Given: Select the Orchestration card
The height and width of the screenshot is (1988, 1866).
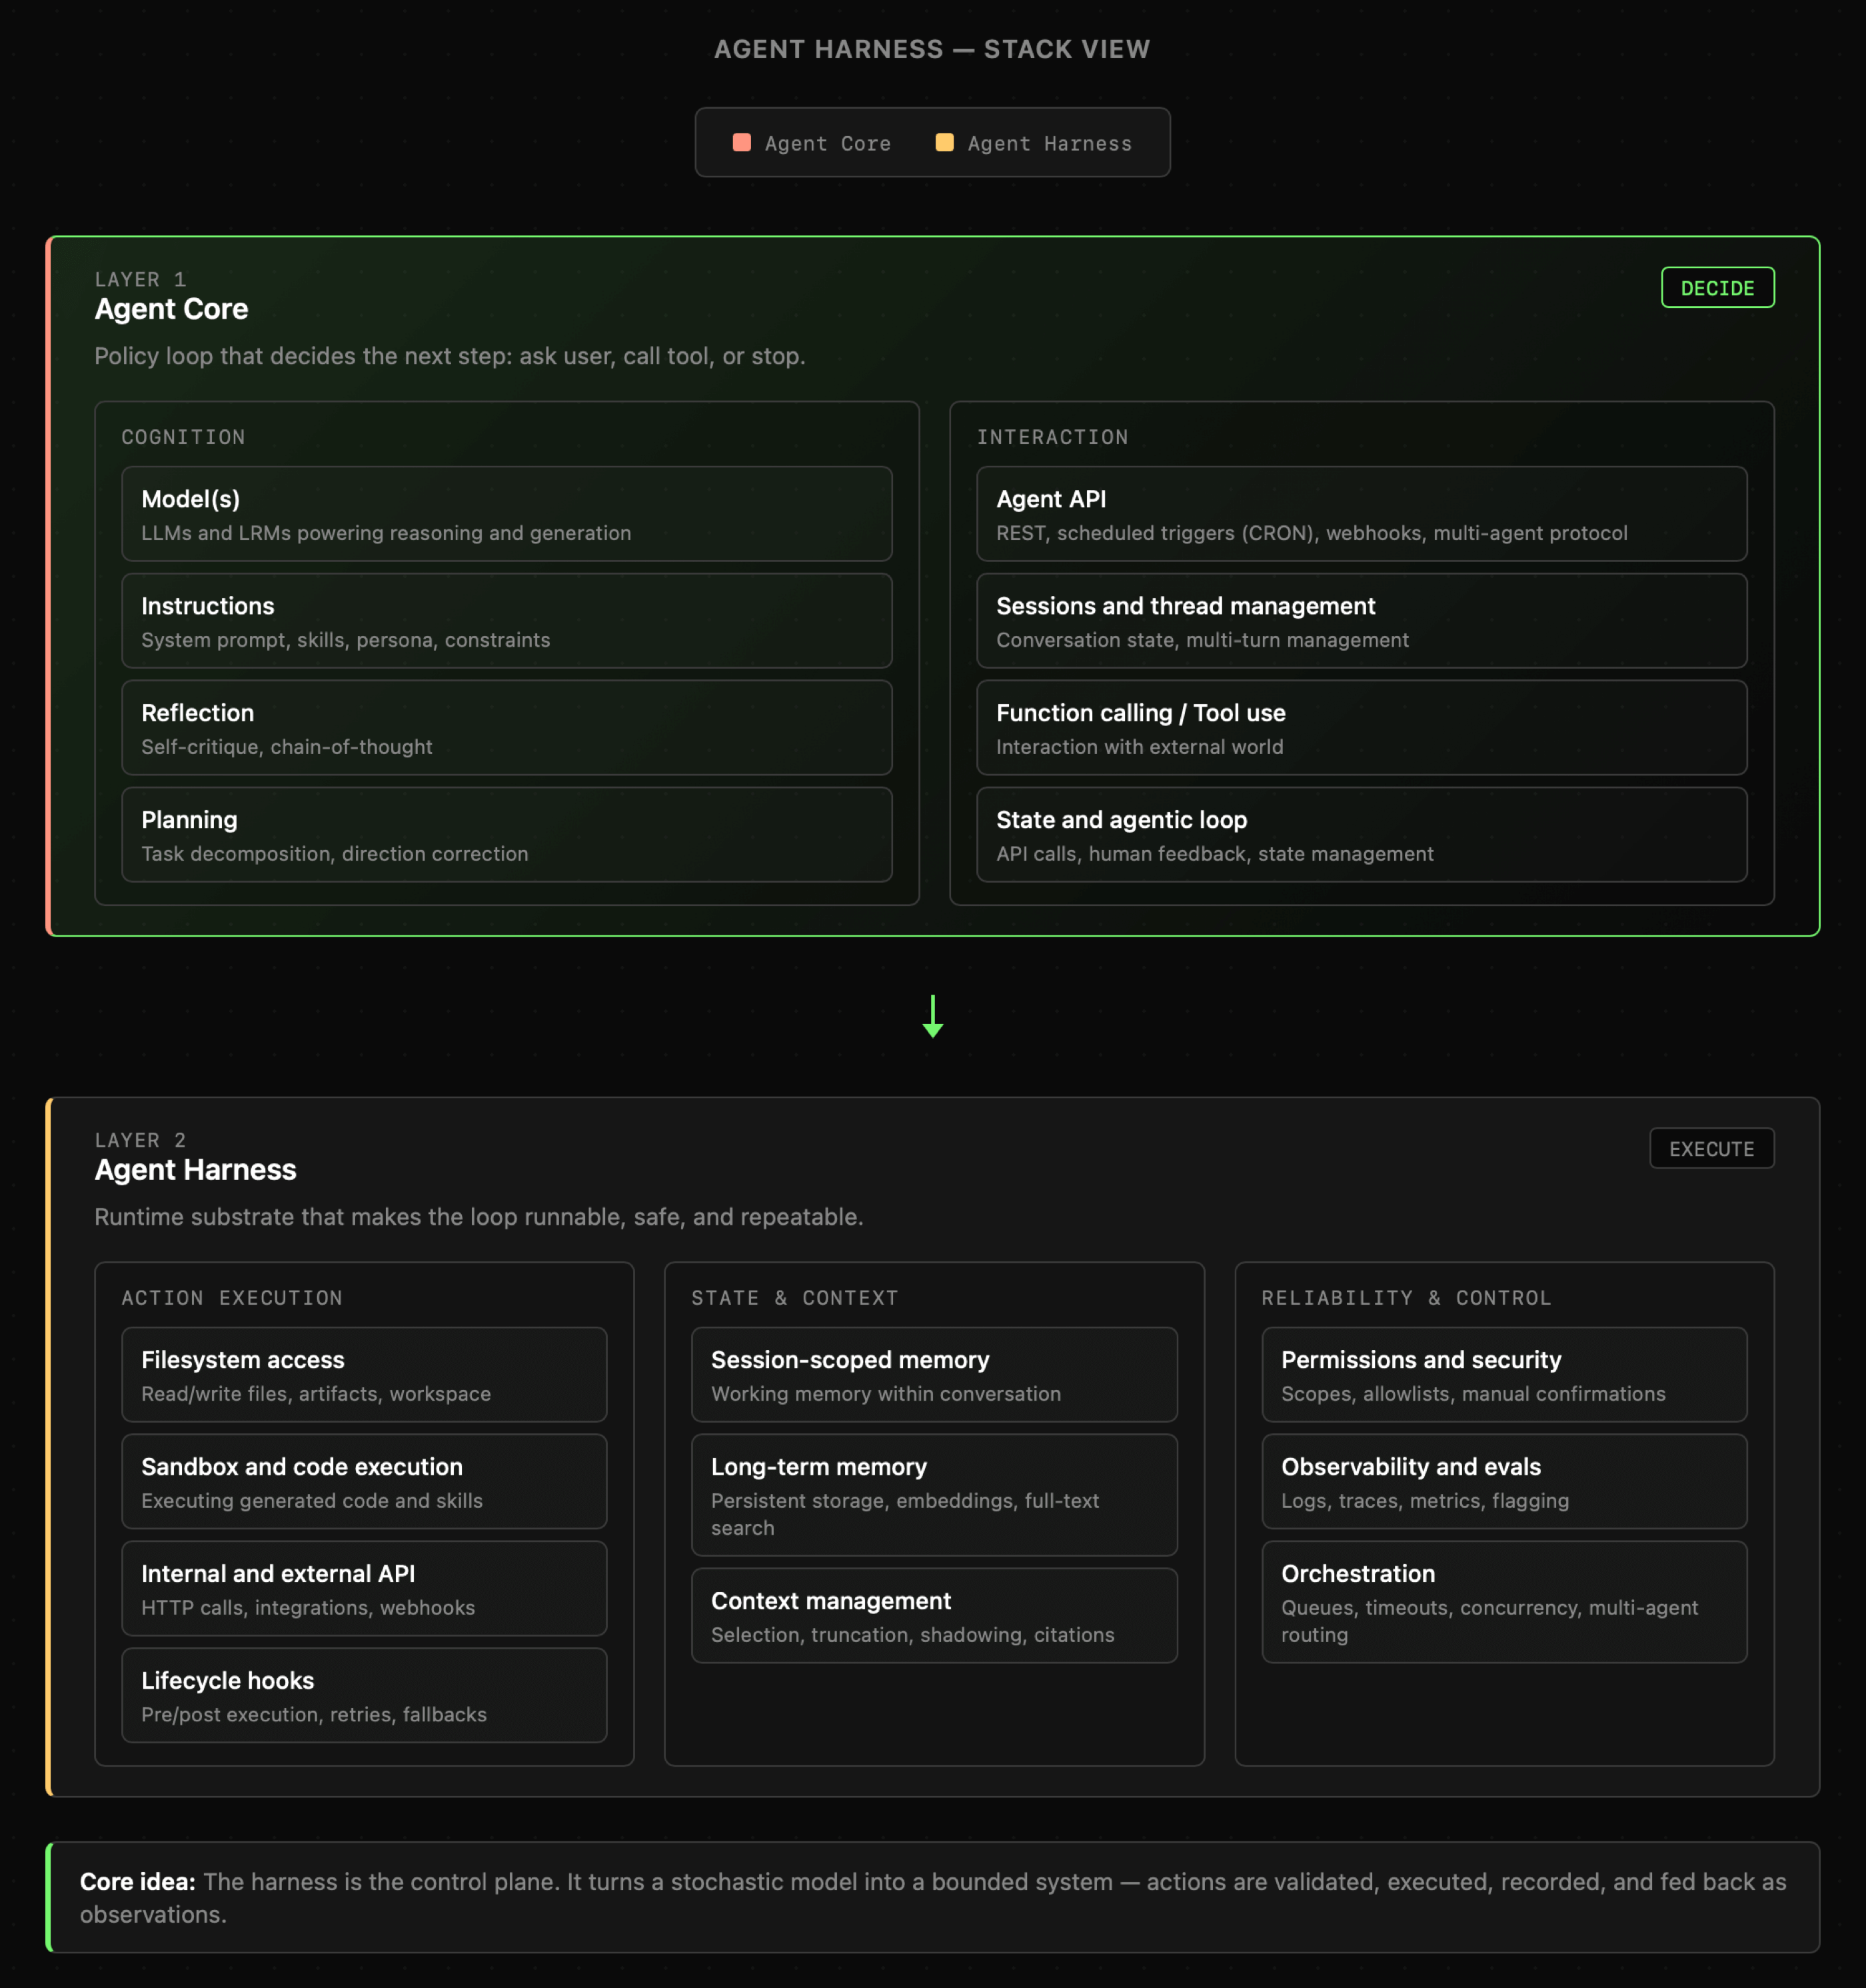Looking at the screenshot, I should pyautogui.click(x=1503, y=1602).
